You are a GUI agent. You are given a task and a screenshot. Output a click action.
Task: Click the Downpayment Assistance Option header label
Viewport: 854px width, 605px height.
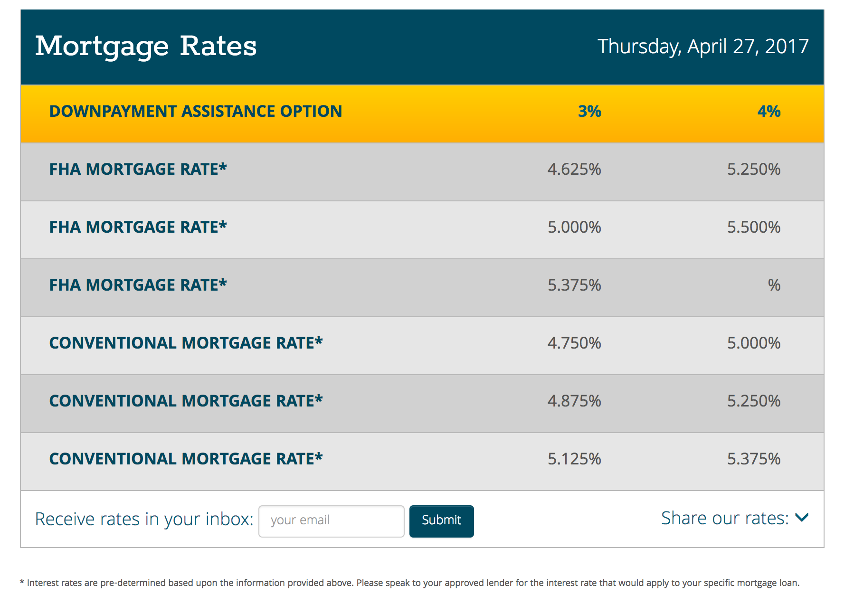click(x=196, y=111)
